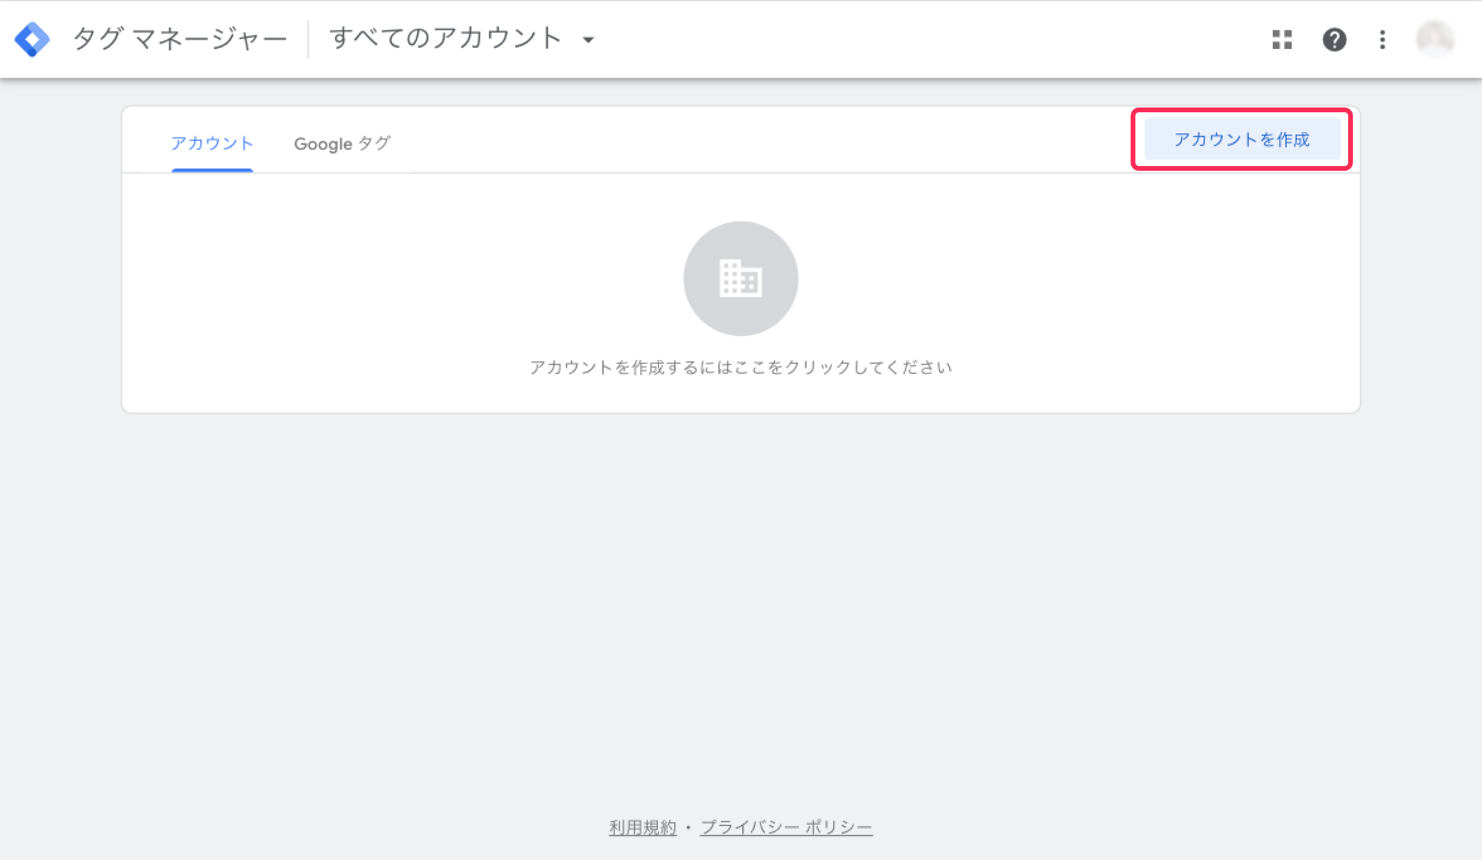1482x860 pixels.
Task: Open the help question mark icon
Action: click(x=1334, y=39)
